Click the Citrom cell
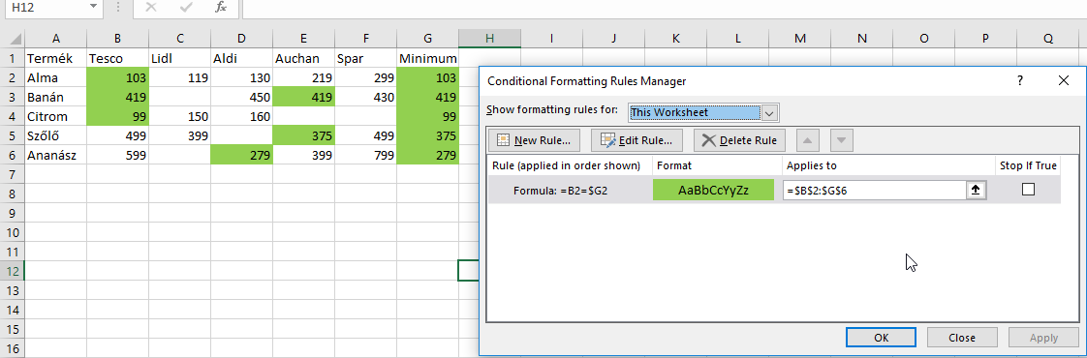Screen dimensions: 1087x358 pos(55,116)
